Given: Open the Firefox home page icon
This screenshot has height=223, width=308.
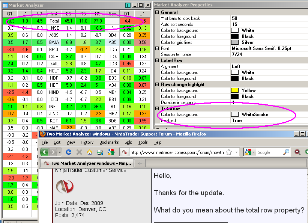Looking at the screenshot, I should (90, 152).
